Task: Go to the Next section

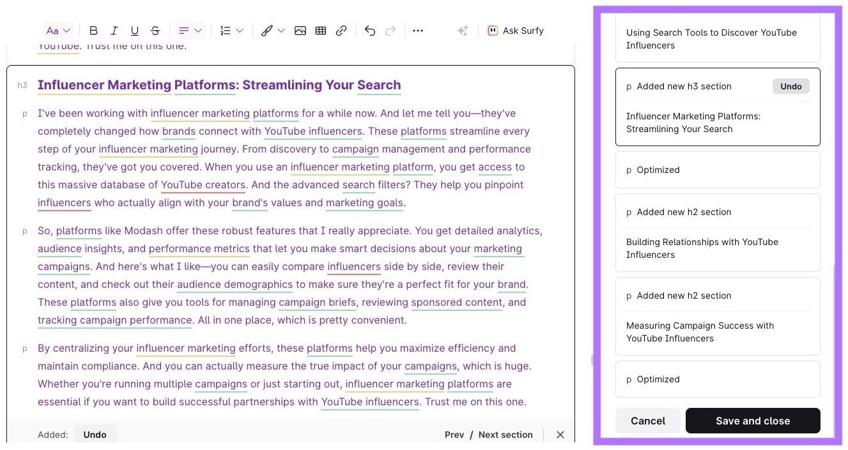Action: 505,435
